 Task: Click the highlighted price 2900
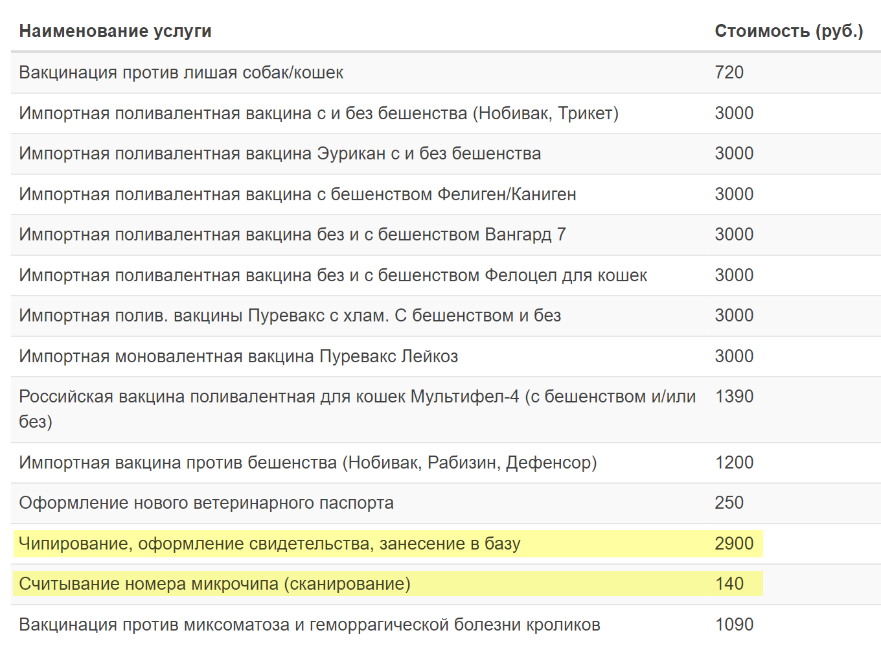point(734,544)
